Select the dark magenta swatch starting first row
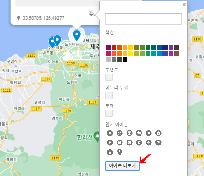Screen dimensions: 204x176 tap(108, 48)
